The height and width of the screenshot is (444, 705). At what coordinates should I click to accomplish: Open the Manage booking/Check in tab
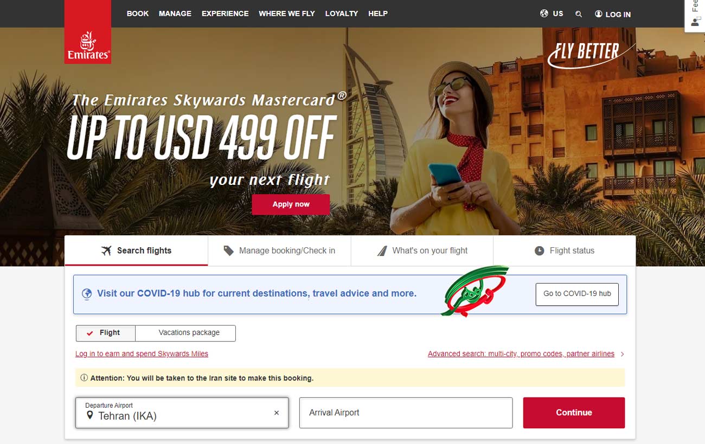[279, 250]
